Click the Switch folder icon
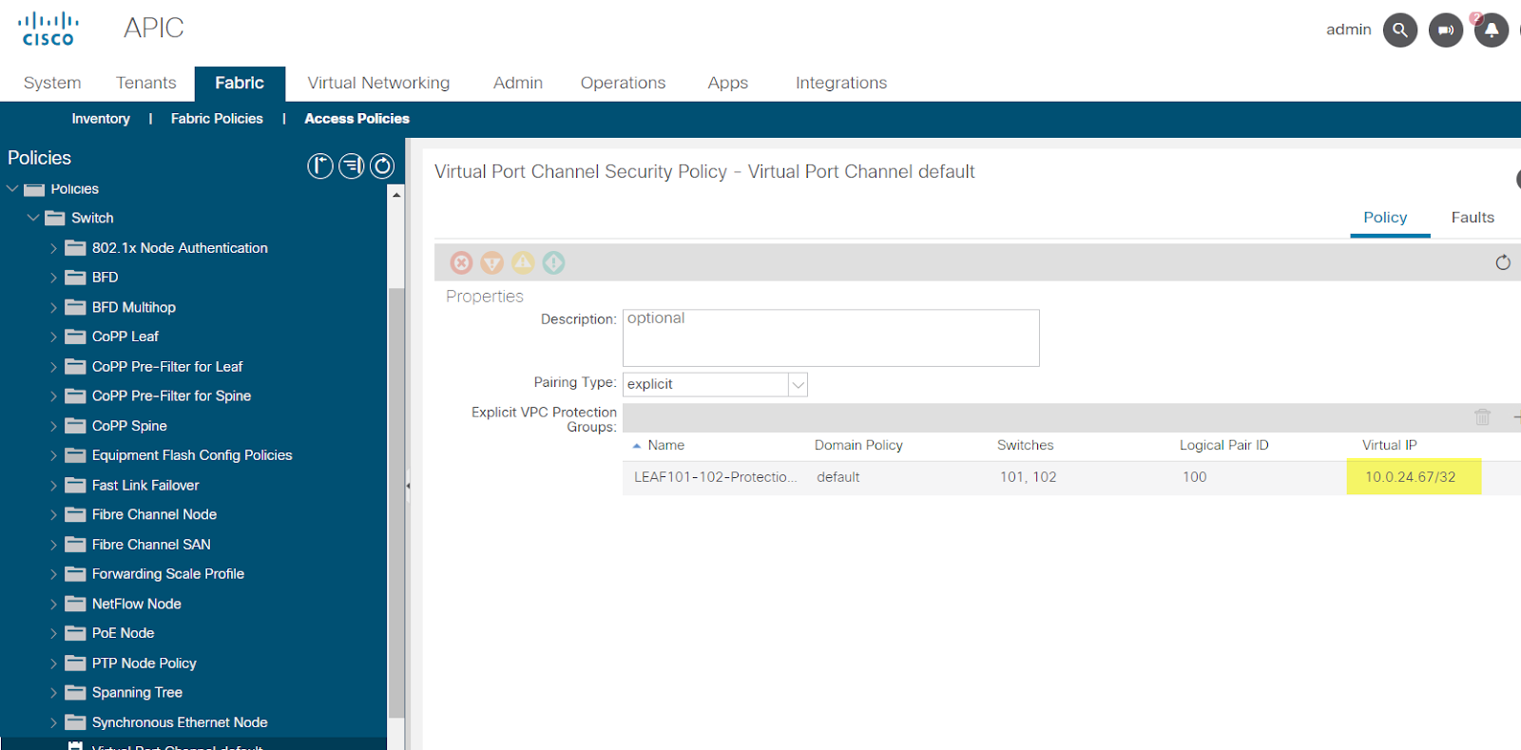 tap(54, 218)
